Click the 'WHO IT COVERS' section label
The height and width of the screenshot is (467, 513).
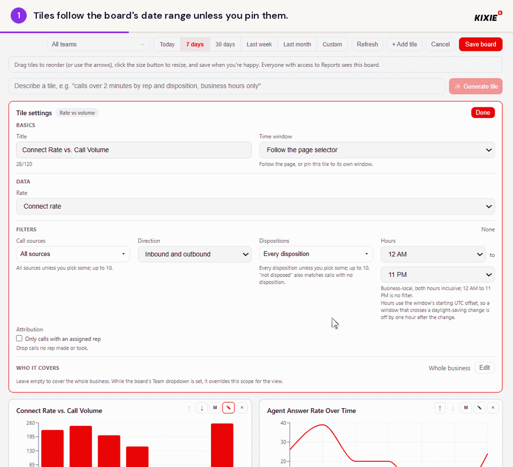[37, 368]
